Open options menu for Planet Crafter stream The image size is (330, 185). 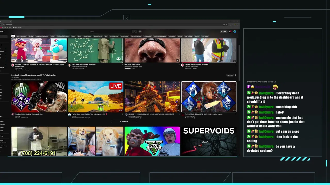(x=122, y=114)
